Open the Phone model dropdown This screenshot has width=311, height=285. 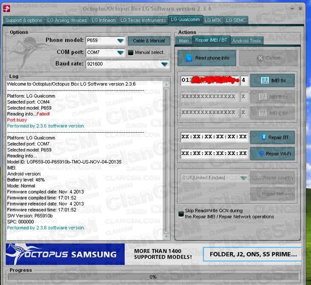tap(120, 41)
